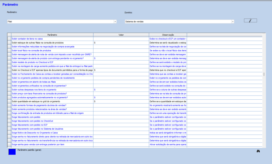Click the blue Parâmetro padrão (geral) color swatch
The height and width of the screenshot is (164, 272).
click(x=12, y=152)
